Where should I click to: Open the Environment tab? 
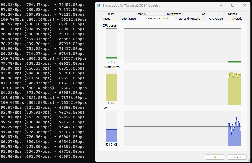coord(173,14)
